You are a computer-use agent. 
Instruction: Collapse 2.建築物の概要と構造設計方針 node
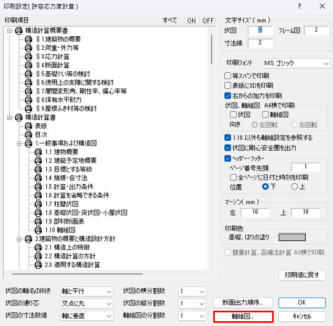(x=19, y=239)
